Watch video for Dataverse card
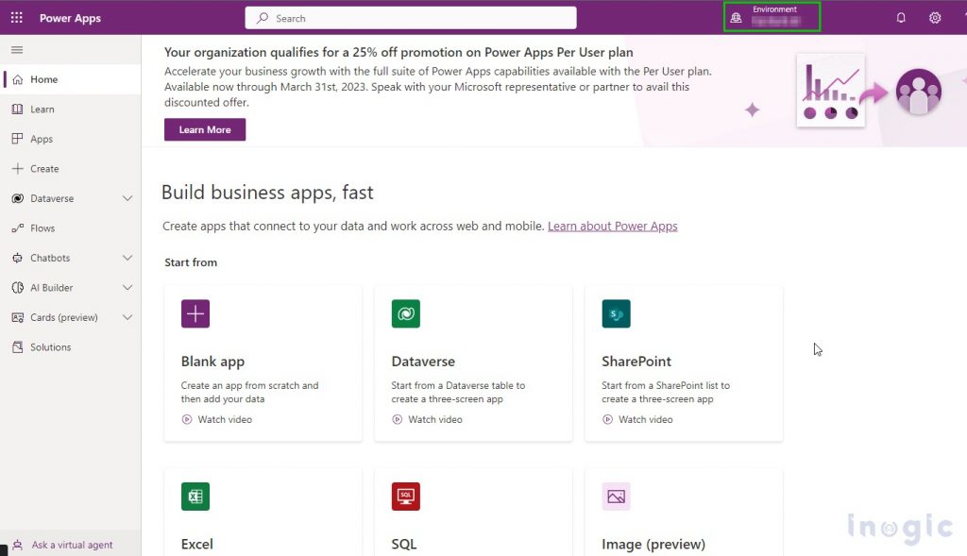 (428, 419)
